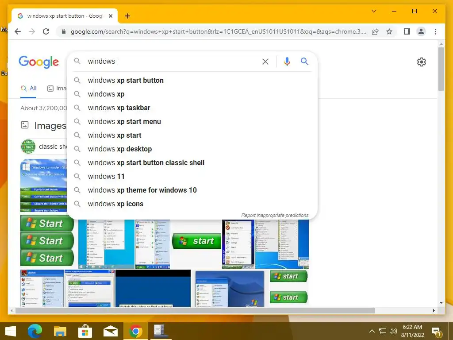Click scrollbar right arrow

pos(434,310)
